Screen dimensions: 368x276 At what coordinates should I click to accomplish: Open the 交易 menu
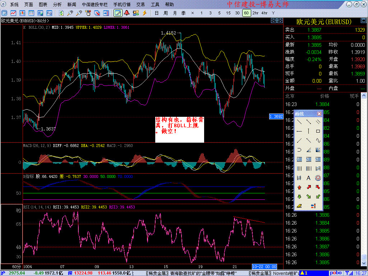[141, 4]
